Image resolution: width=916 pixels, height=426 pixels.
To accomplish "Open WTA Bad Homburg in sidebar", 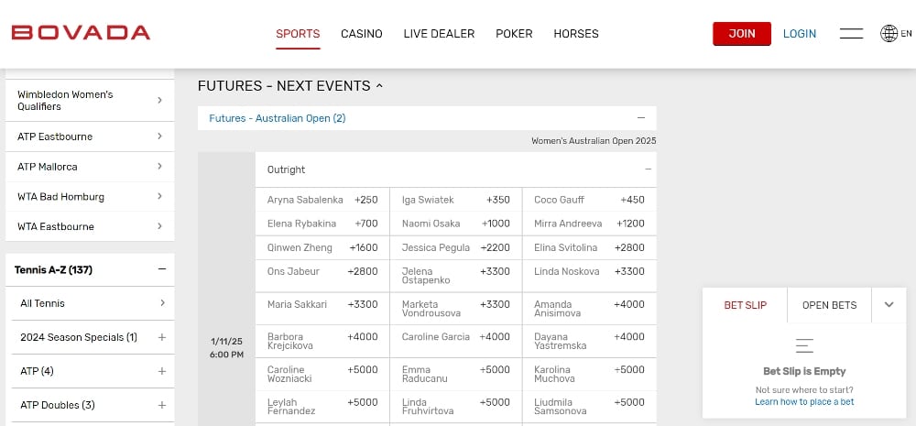I will click(x=90, y=196).
